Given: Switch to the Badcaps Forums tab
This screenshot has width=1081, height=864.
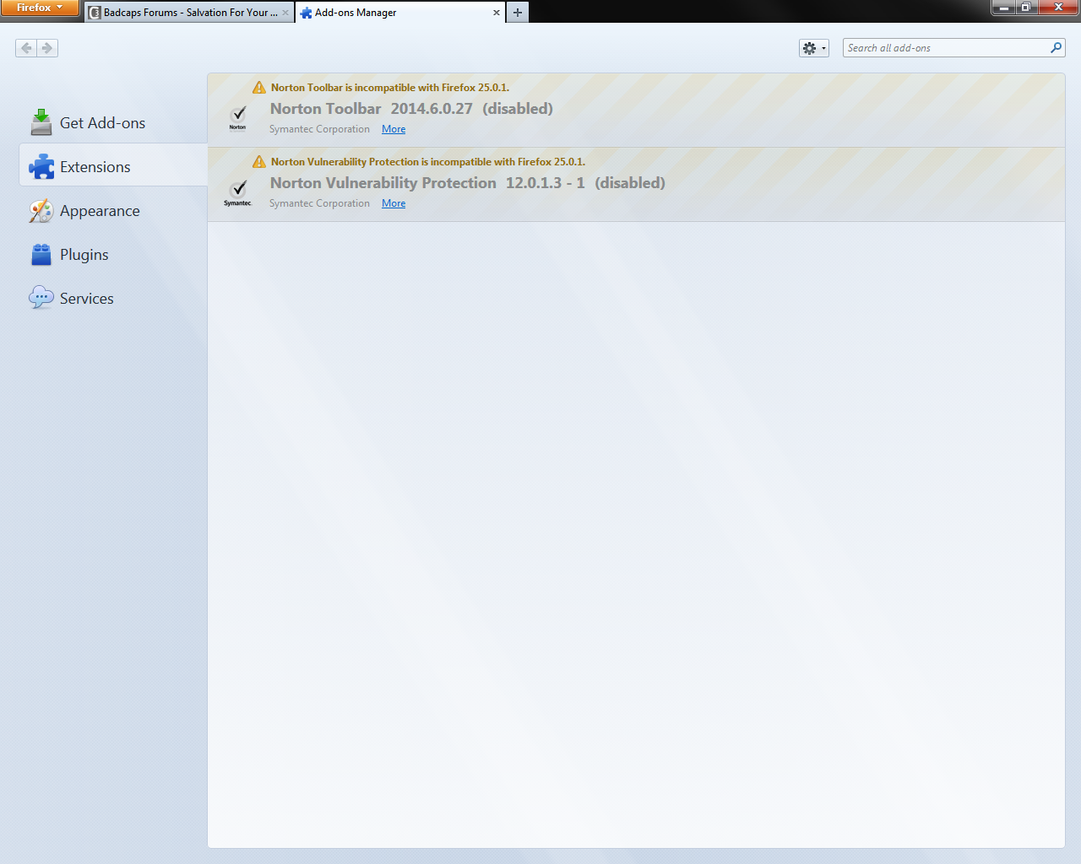Looking at the screenshot, I should click(189, 13).
